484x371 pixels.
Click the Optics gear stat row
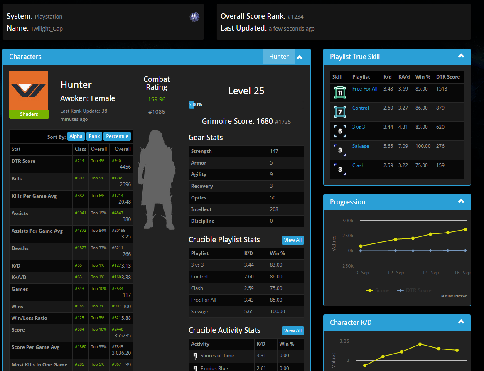point(246,198)
